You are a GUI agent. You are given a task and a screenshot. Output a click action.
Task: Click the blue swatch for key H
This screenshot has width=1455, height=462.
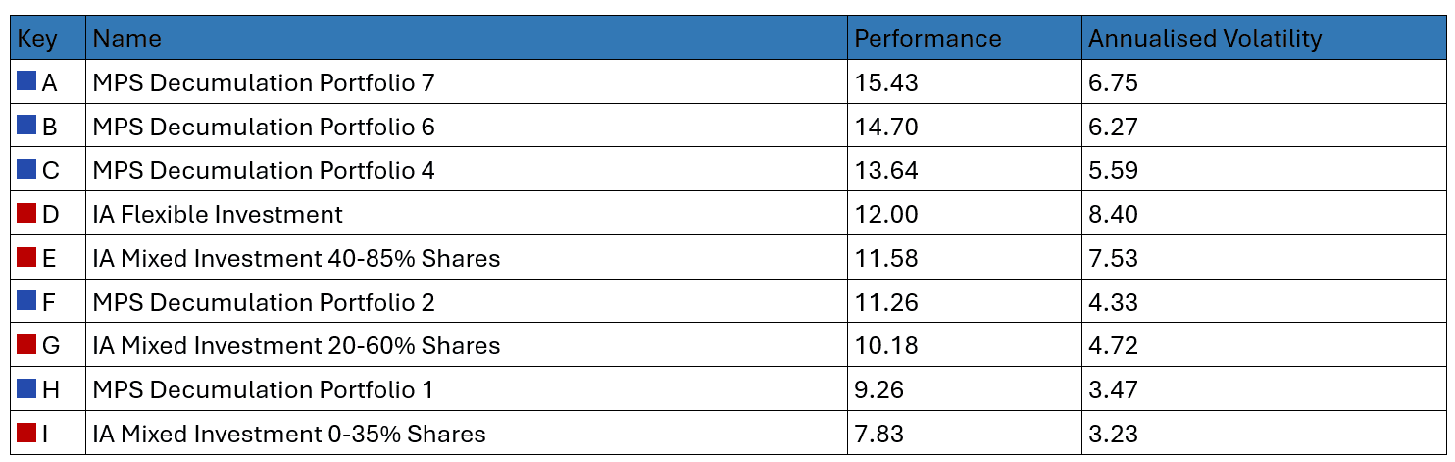point(26,388)
